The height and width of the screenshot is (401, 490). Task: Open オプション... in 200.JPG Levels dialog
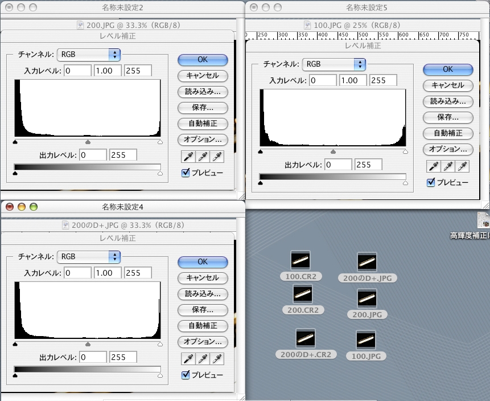203,140
